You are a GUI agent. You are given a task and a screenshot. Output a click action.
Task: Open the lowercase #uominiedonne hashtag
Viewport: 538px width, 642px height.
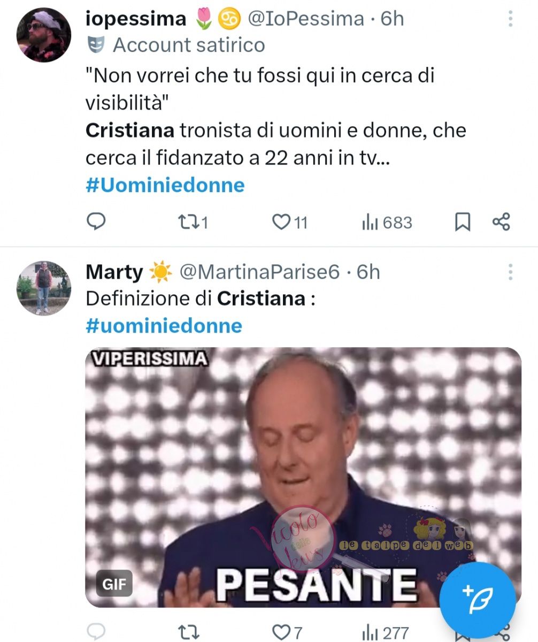(164, 325)
